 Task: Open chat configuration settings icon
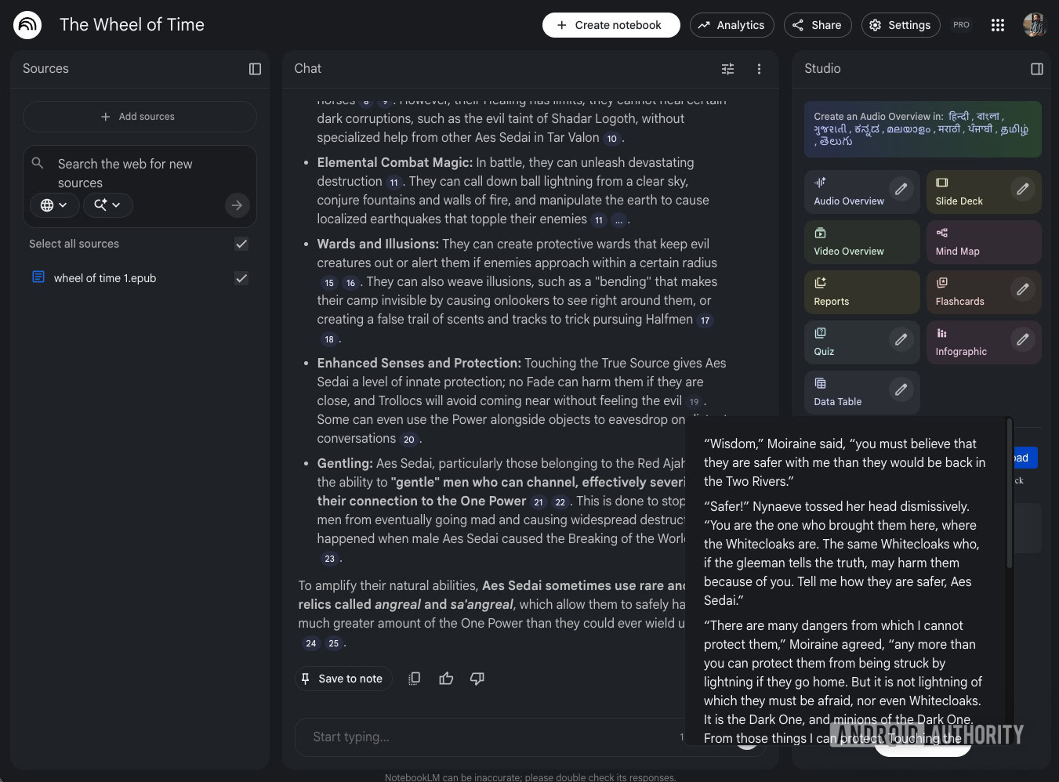point(727,69)
